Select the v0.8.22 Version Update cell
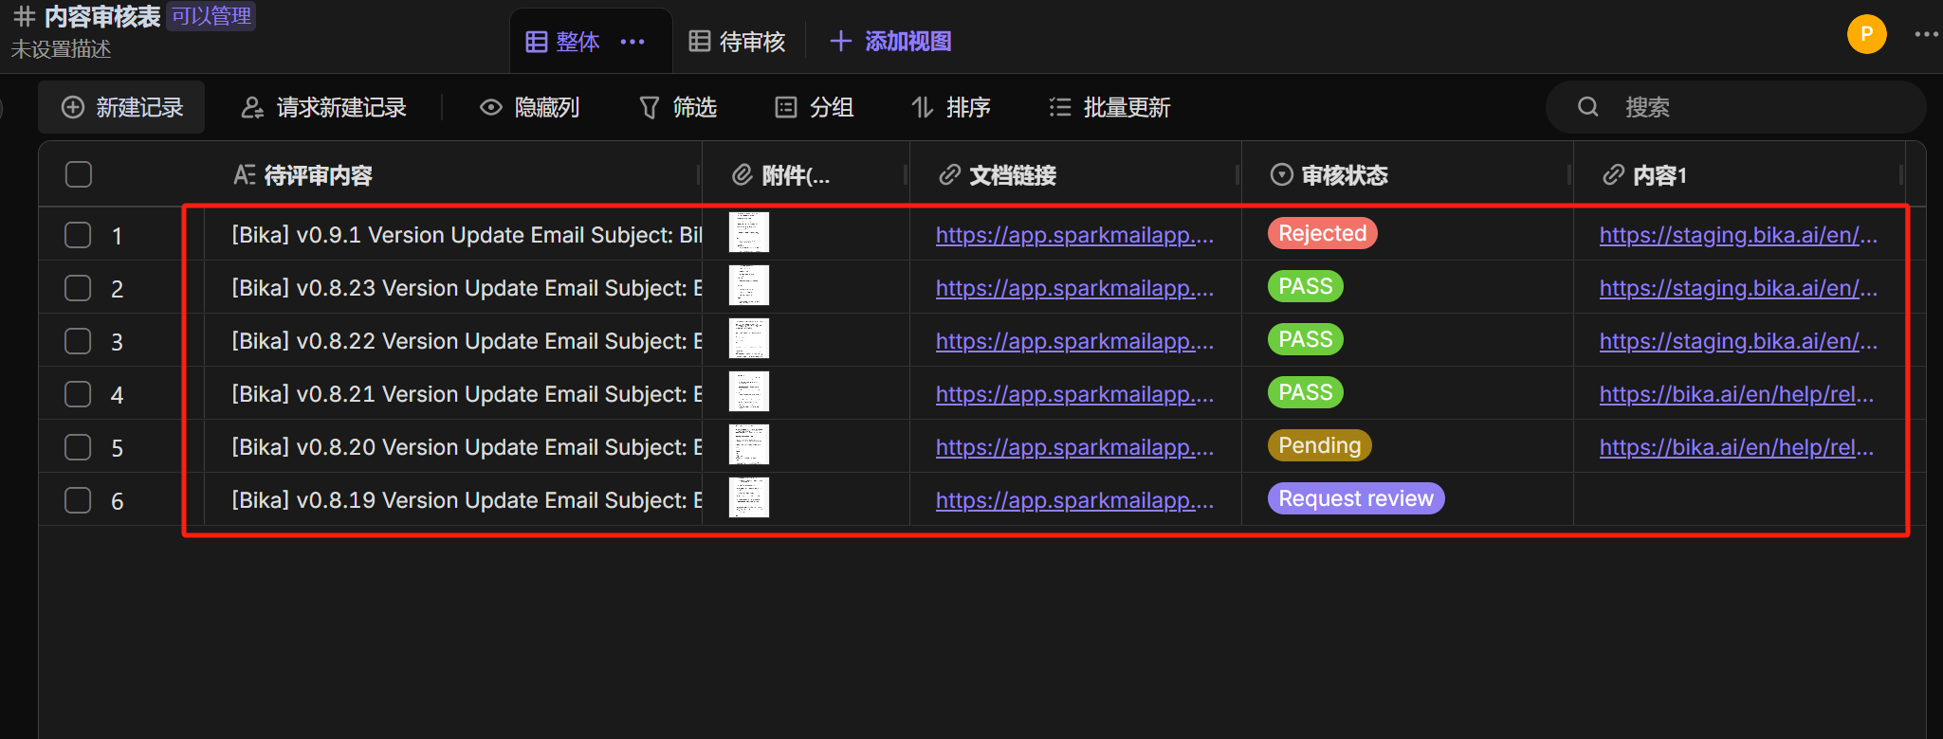The width and height of the screenshot is (1943, 739). coord(453,340)
